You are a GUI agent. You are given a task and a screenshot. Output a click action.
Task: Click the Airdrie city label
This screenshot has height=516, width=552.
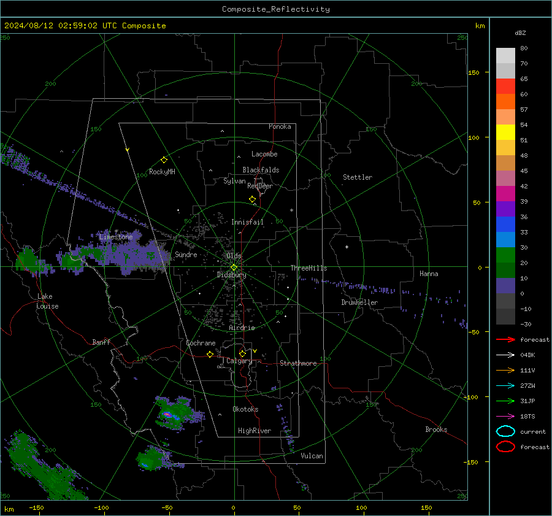pos(242,328)
